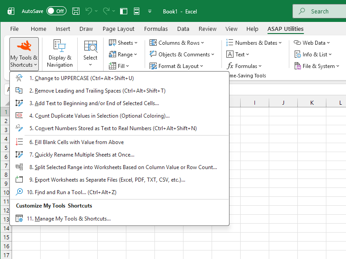Click Display & Navigation icon
The image size is (346, 259).
59,46
